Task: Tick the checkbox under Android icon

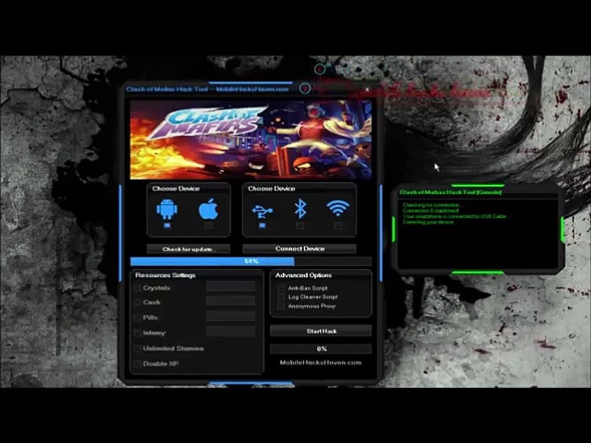Action: (167, 225)
